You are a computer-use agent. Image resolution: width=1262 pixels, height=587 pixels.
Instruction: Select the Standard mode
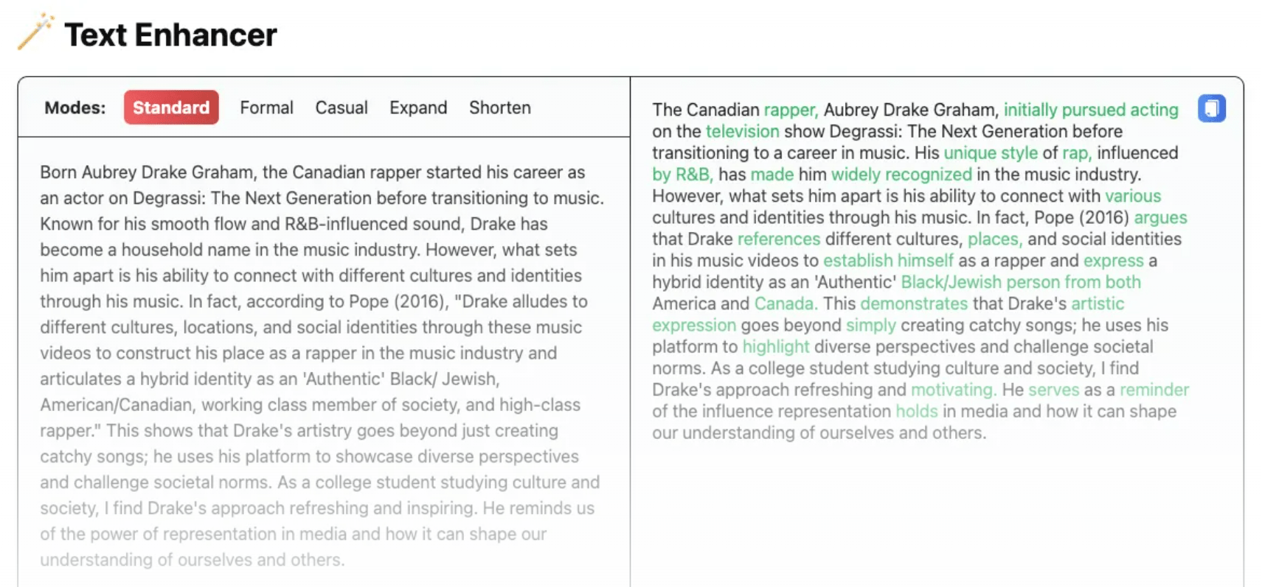pyautogui.click(x=171, y=108)
